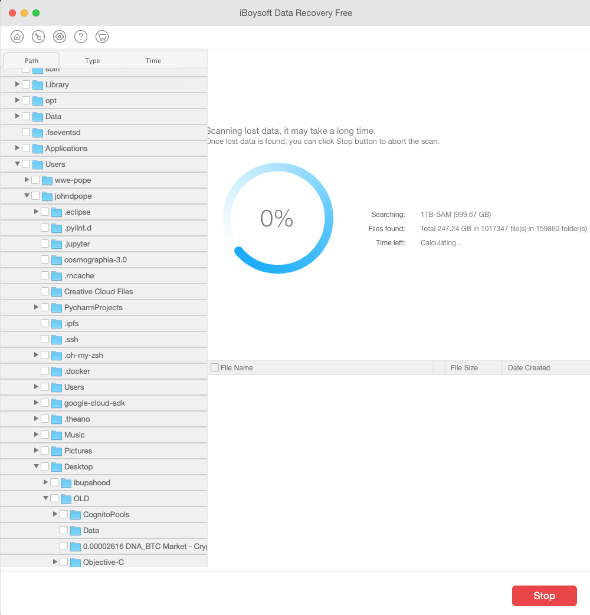The width and height of the screenshot is (590, 615).
Task: Open the Home screen icon
Action: (17, 36)
